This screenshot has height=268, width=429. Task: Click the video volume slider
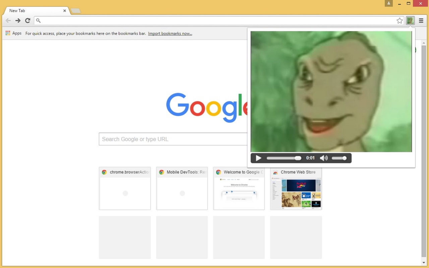pyautogui.click(x=339, y=158)
